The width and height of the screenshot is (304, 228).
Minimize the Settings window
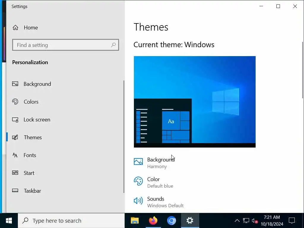pyautogui.click(x=261, y=6)
